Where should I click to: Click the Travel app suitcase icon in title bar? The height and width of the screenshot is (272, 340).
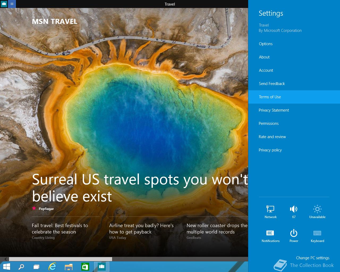tap(4, 4)
